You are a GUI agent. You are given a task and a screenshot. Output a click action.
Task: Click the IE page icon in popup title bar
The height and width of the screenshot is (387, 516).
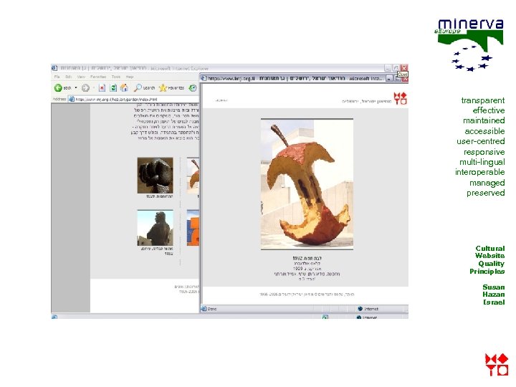[x=204, y=78]
